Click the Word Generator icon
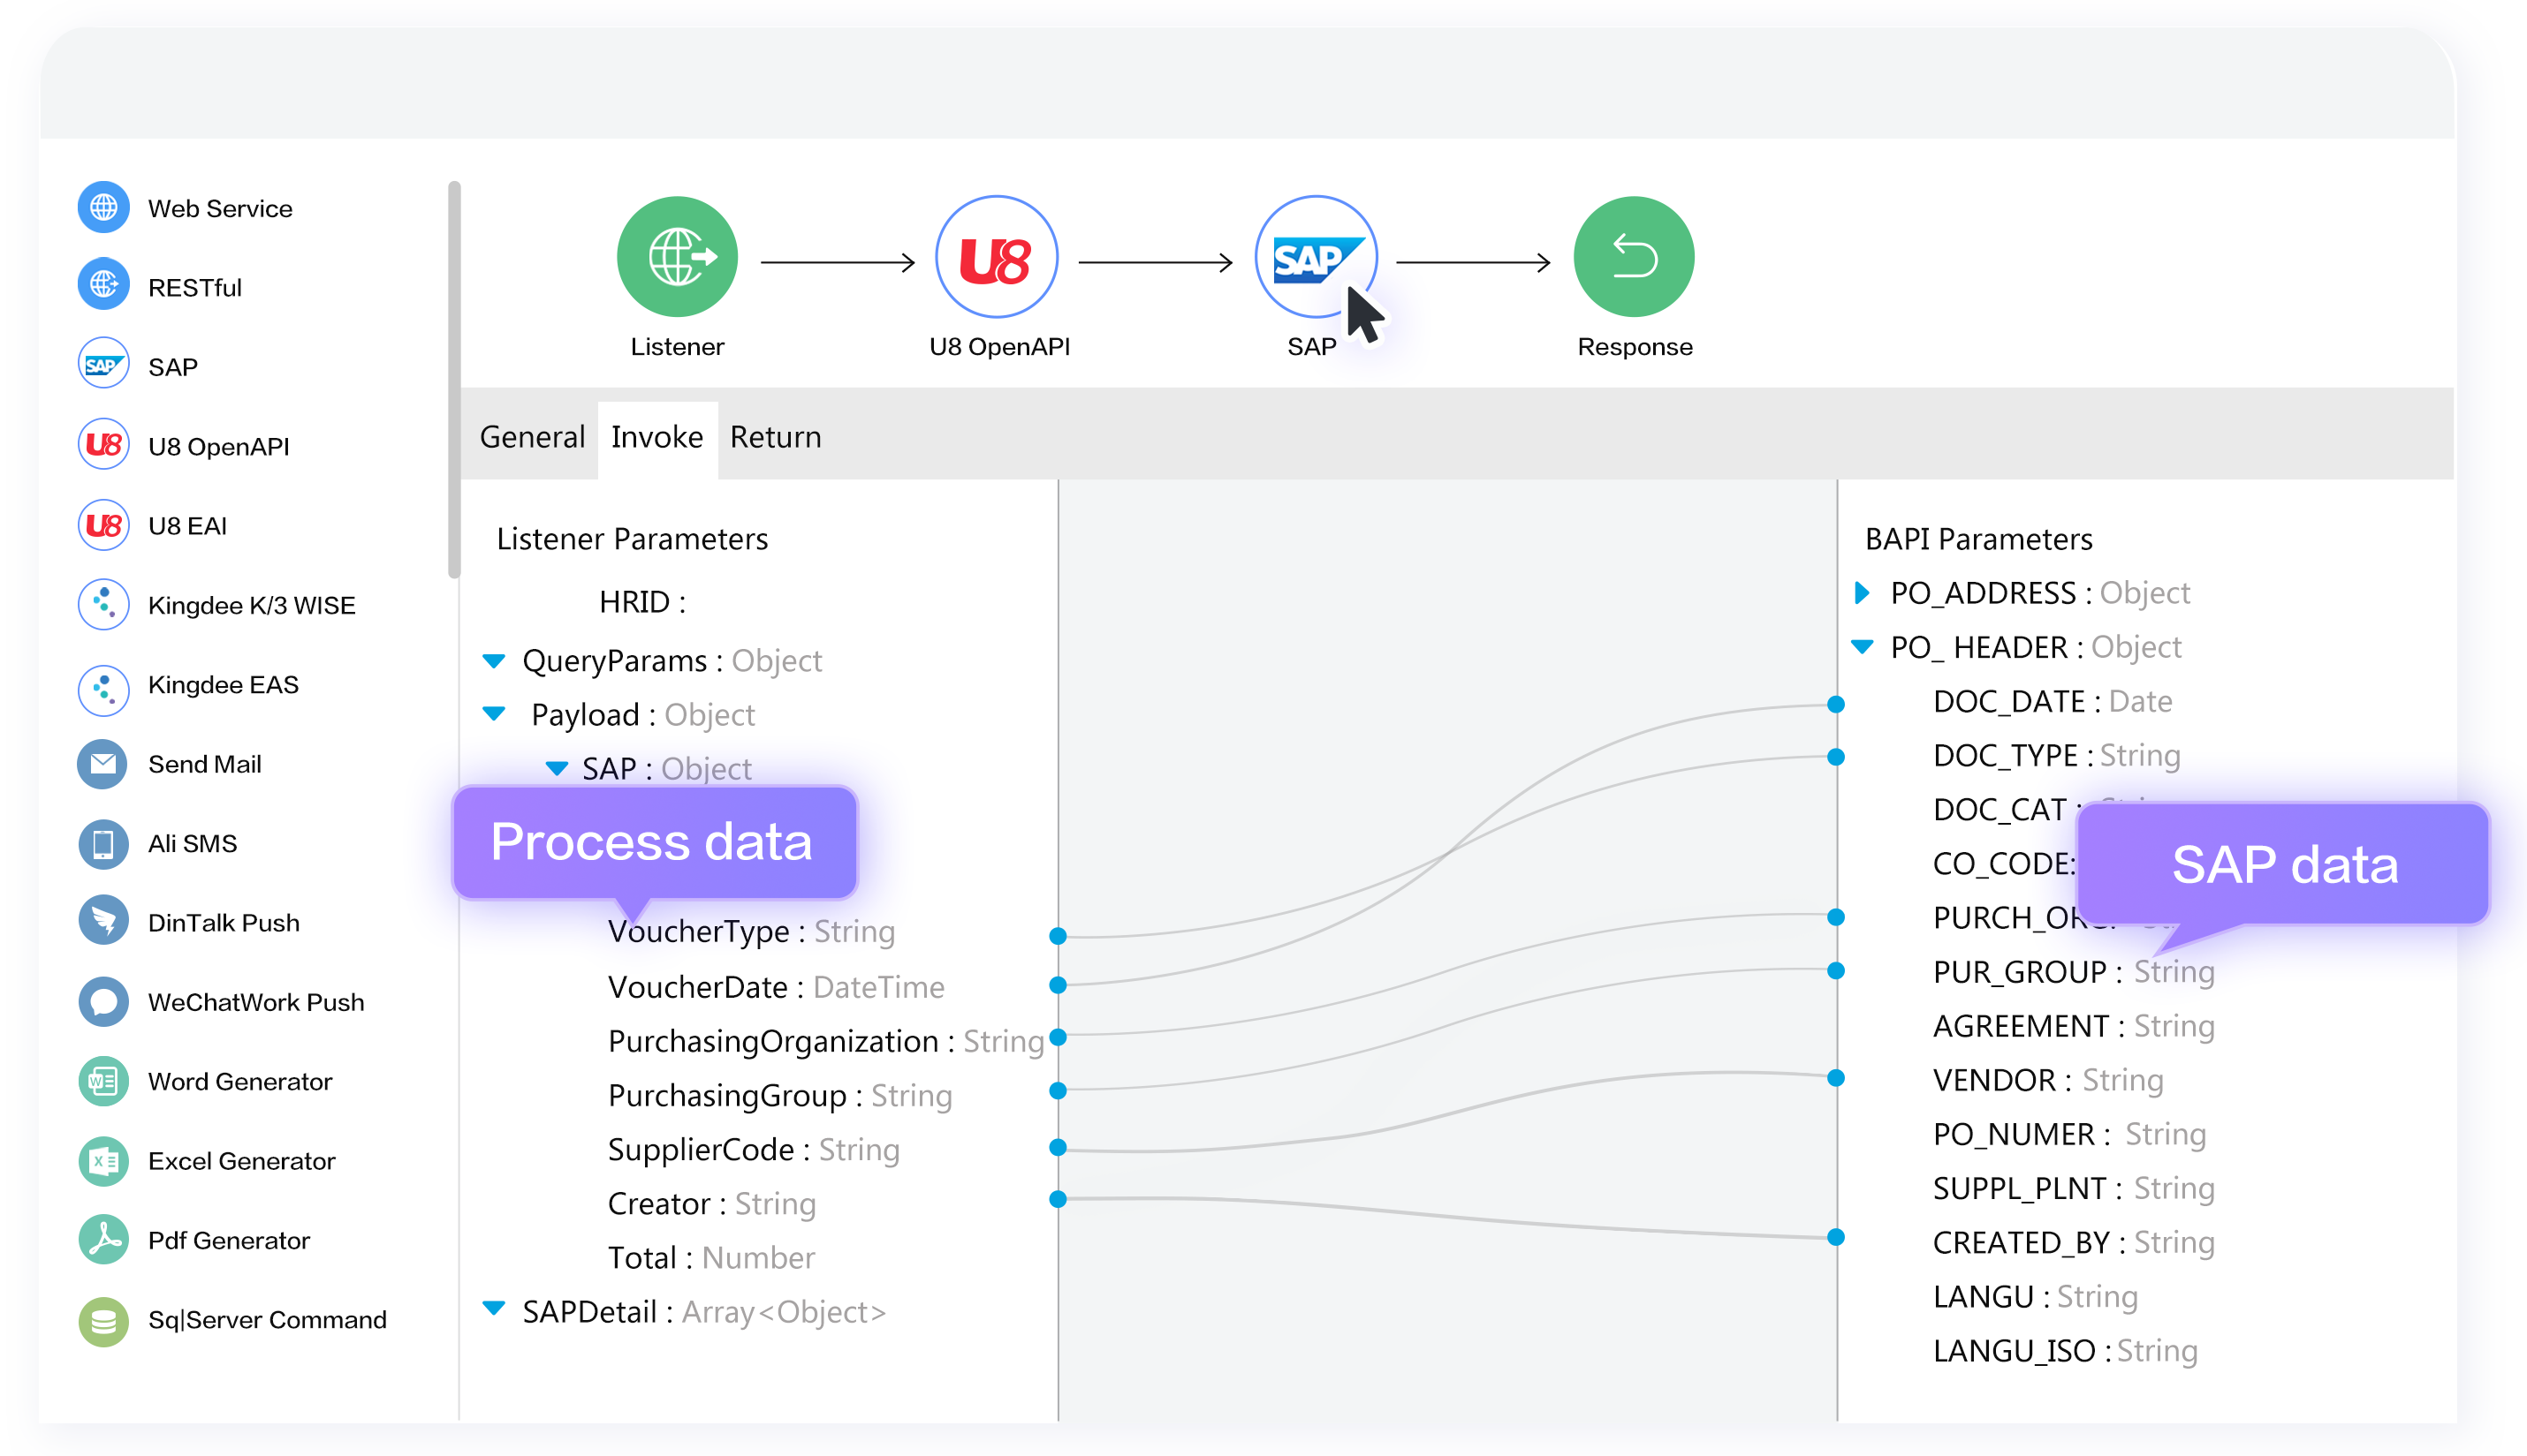 103,1081
